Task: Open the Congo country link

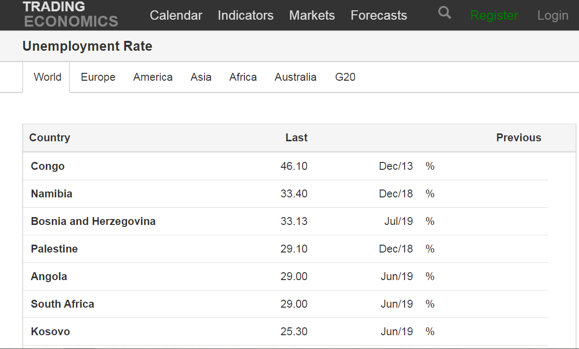Action: (x=48, y=166)
